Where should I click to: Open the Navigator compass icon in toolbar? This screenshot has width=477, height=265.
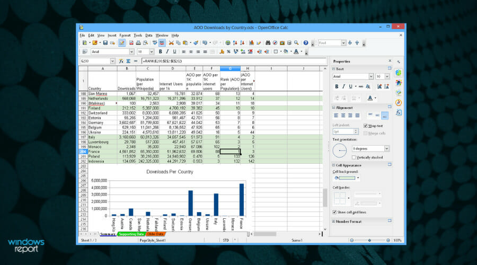point(275,43)
